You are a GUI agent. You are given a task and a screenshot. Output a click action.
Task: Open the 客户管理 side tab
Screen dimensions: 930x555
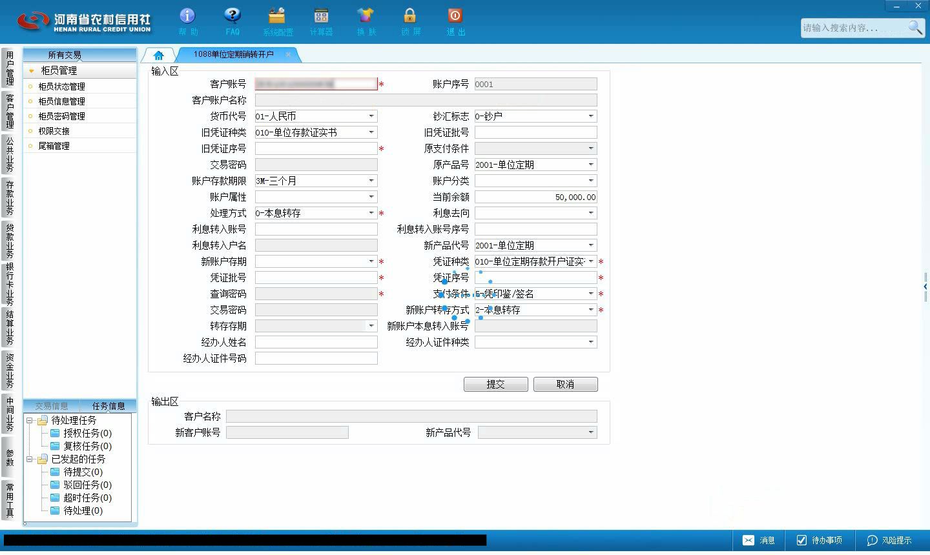coord(10,112)
